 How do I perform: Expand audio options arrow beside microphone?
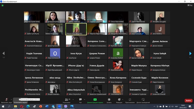pos(11,100)
